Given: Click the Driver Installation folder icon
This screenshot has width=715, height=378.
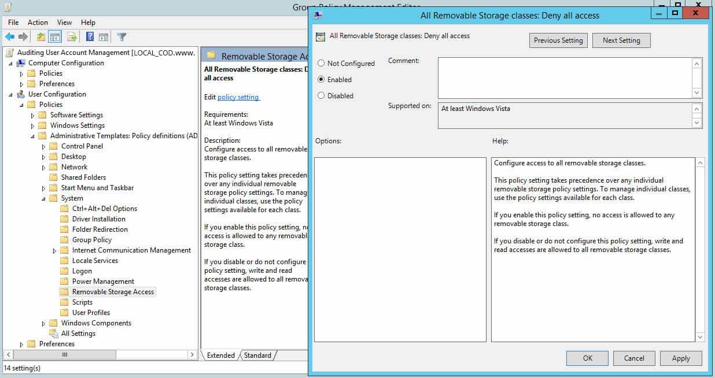Looking at the screenshot, I should [x=65, y=219].
